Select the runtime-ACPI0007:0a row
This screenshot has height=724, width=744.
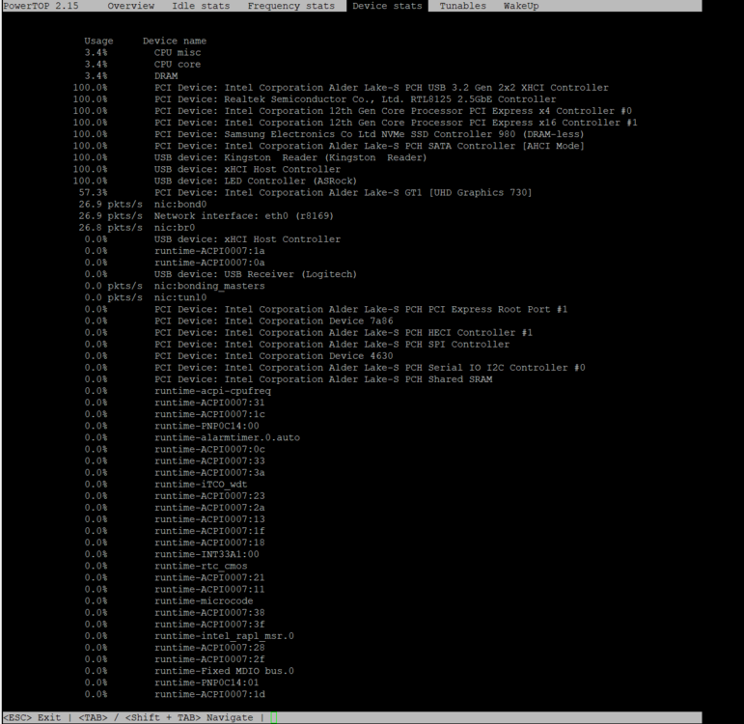coord(175,263)
